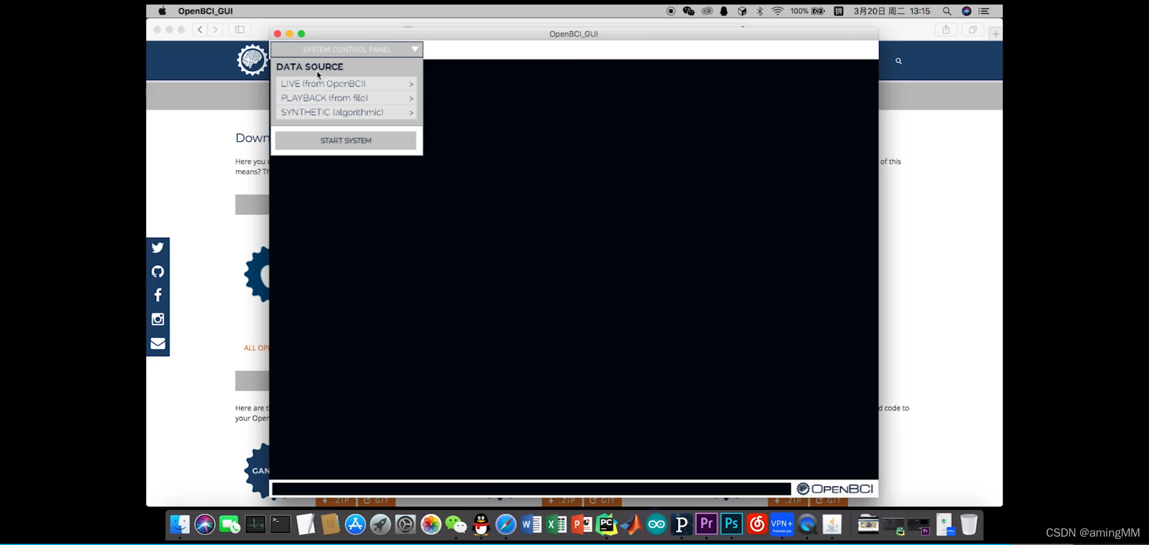Open Siri from the menu bar
This screenshot has width=1149, height=545.
click(966, 11)
